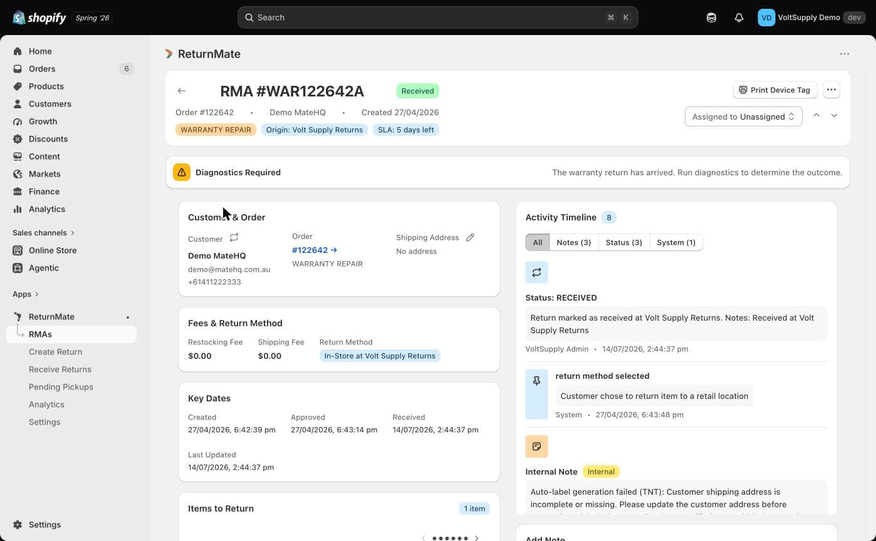
Task: Click In-Store at Volt Supply Returns badge
Action: pos(380,356)
